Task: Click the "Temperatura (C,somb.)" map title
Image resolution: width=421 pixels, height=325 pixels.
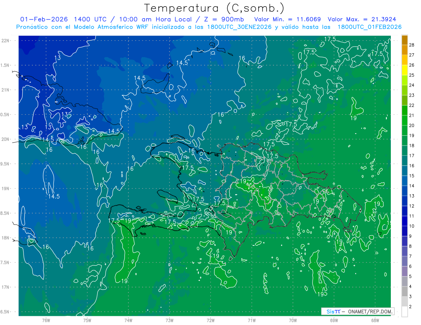Action: pyautogui.click(x=214, y=8)
